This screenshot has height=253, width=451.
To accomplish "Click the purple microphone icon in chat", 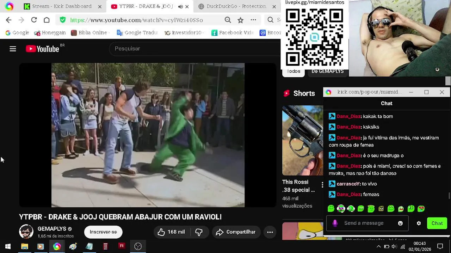I will [x=335, y=223].
